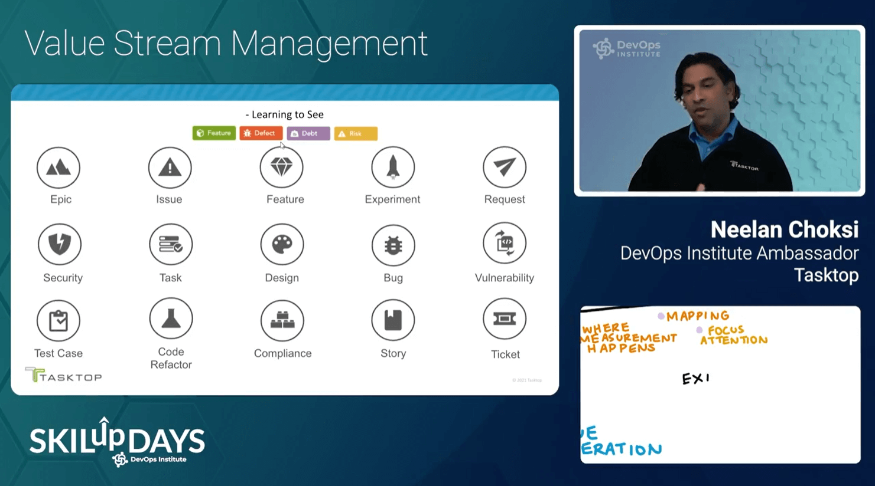Click the 'Experiment' label
Viewport: 875px width, 486px height.
click(392, 199)
